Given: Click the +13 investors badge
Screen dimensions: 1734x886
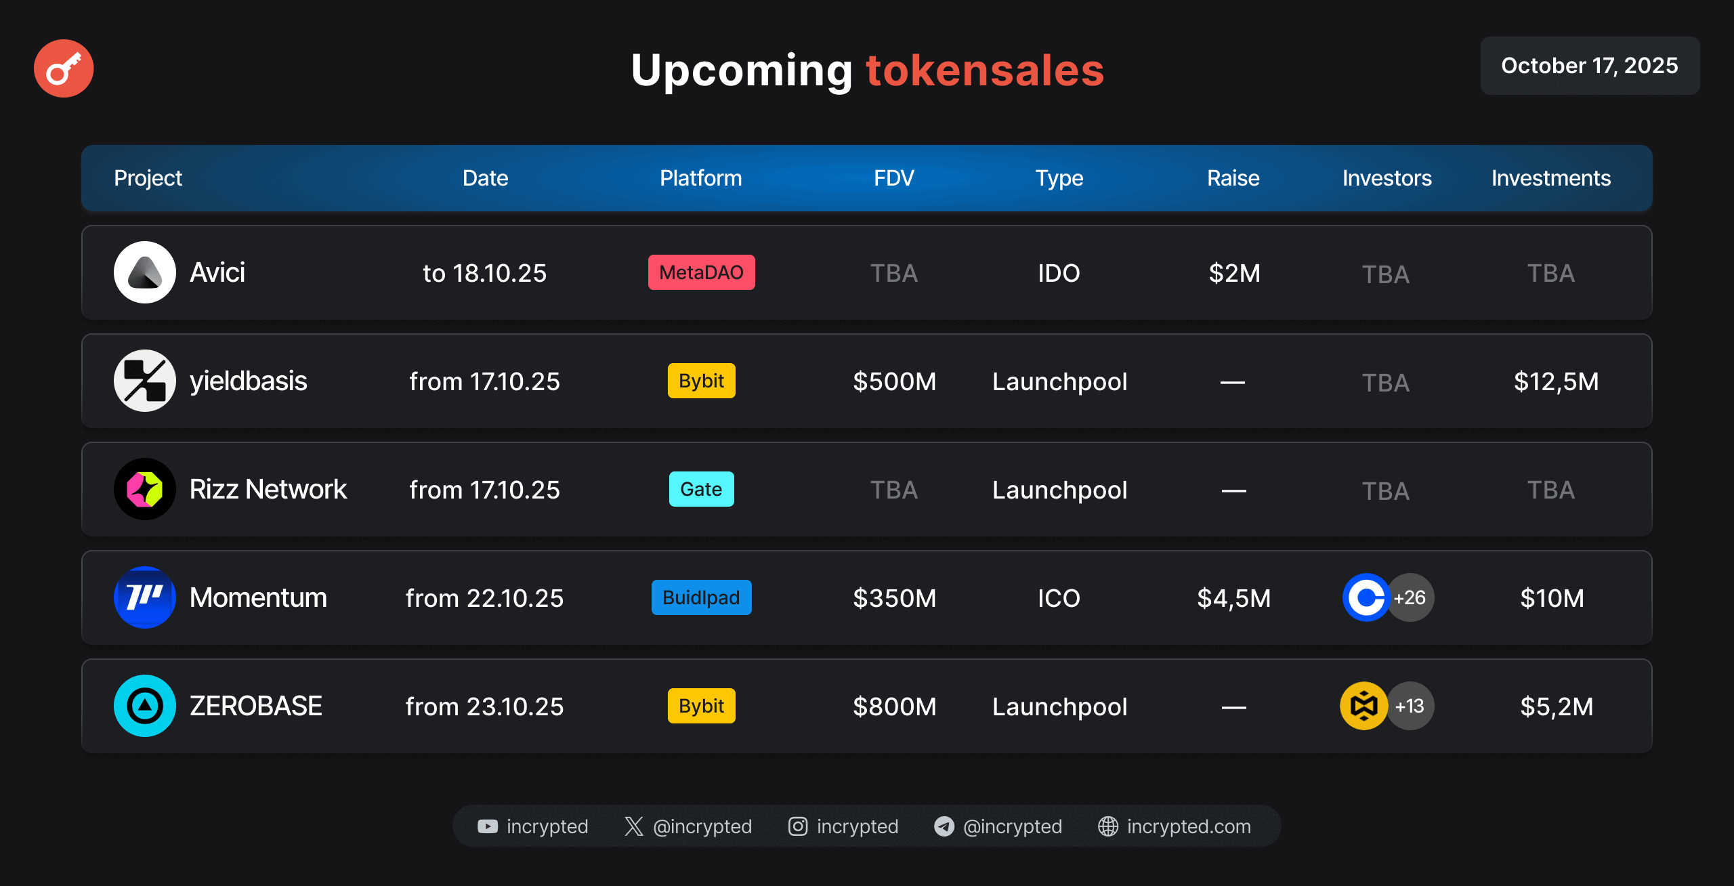Looking at the screenshot, I should pyautogui.click(x=1412, y=706).
